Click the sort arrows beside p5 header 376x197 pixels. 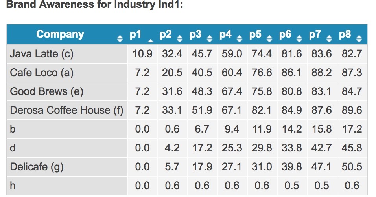269,38
